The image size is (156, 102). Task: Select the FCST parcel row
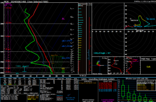(20, 83)
